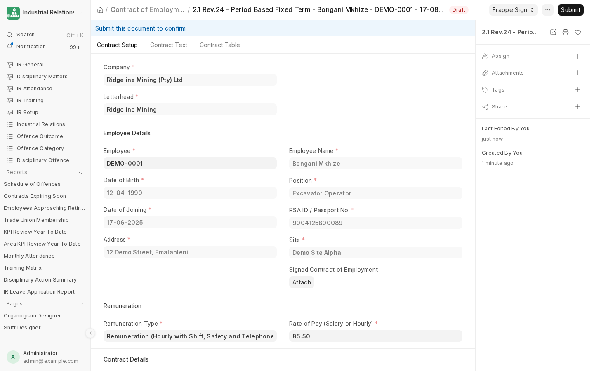Open Contracts Expiring Soon report
Screen dimensions: 594x371
click(x=35, y=196)
